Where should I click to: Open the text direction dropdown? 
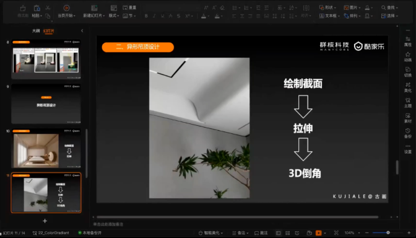pyautogui.click(x=293, y=7)
